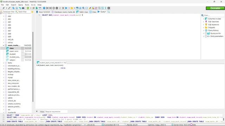Click the database tree vertical scrollbar

point(33,66)
